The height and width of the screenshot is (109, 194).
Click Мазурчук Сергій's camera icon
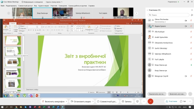coord(186,76)
